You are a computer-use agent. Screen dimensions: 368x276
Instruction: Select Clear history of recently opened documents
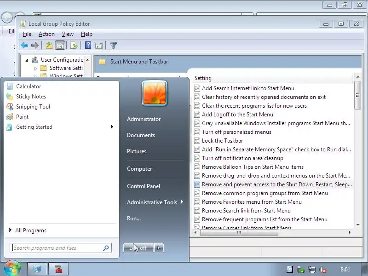coord(264,97)
